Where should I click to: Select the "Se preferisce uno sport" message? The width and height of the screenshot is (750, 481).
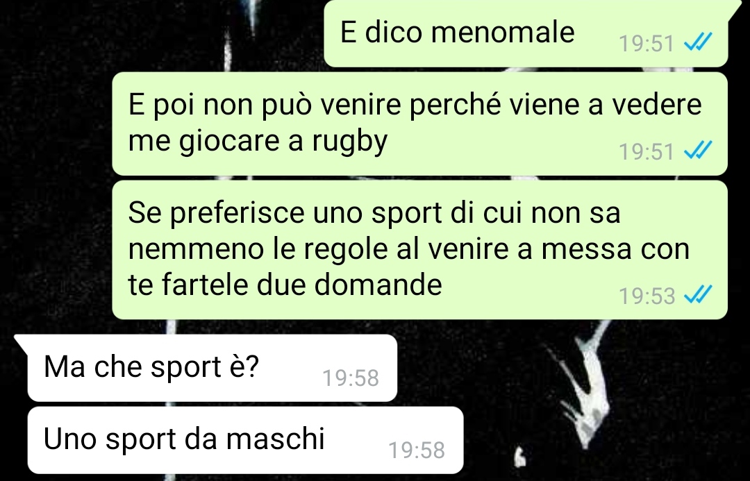420,250
